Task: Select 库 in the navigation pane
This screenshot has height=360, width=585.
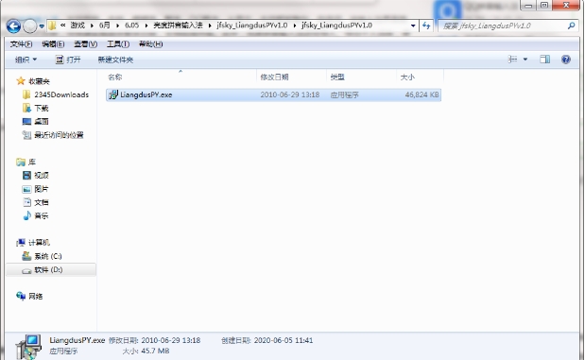Action: coord(32,162)
